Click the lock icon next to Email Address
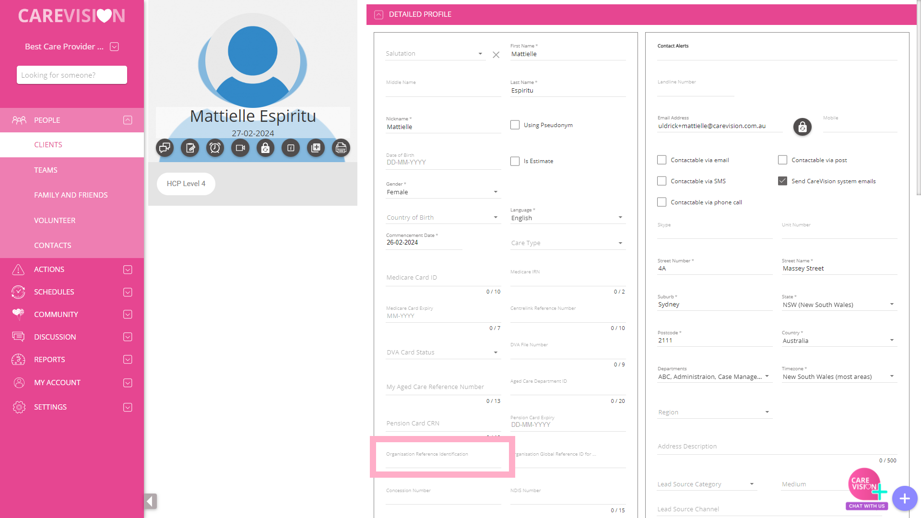 coord(803,127)
